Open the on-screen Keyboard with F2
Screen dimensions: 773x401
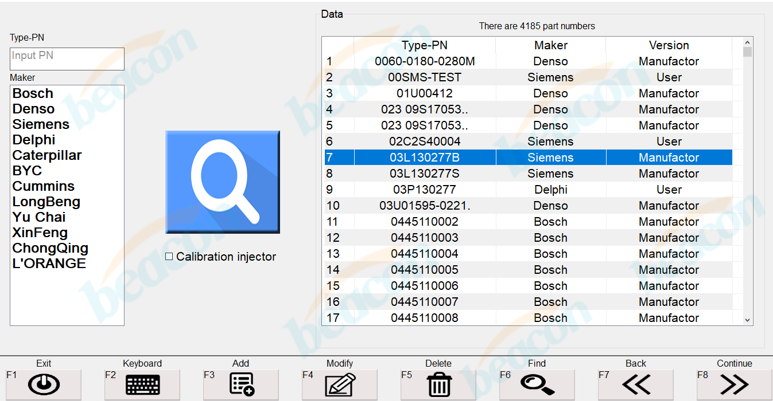pyautogui.click(x=142, y=384)
